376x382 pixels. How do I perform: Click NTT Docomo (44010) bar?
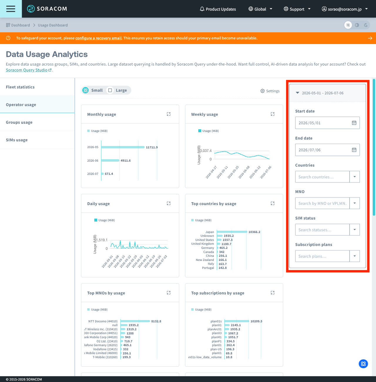[x=135, y=321]
